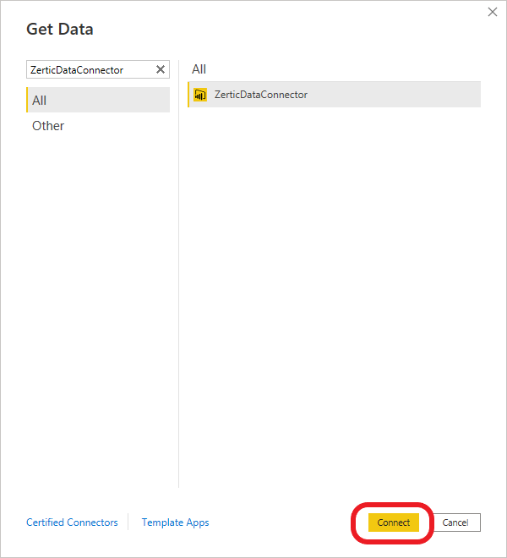Click empty space in the connector results list
This screenshot has width=507, height=558.
[x=334, y=296]
